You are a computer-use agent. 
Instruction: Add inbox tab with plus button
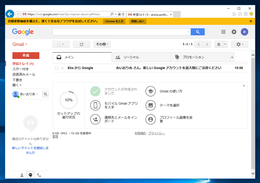(x=232, y=57)
